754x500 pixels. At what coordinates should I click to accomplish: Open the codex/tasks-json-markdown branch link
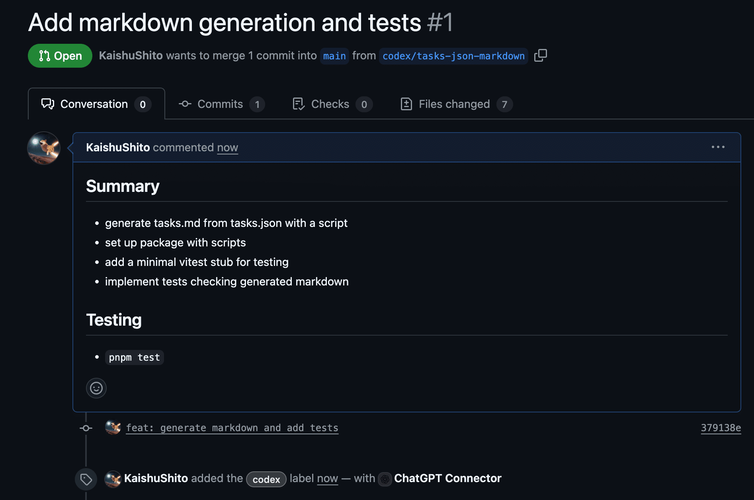click(453, 56)
